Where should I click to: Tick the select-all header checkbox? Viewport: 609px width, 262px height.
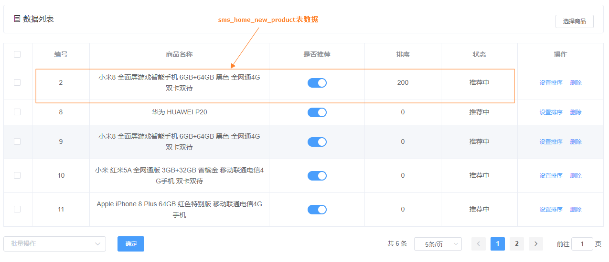click(x=17, y=54)
